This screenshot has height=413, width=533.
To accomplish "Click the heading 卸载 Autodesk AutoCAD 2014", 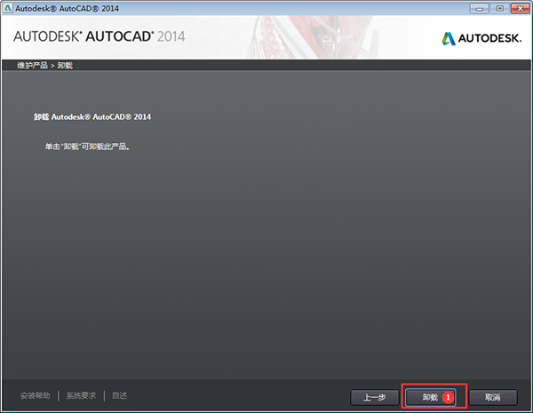I will point(92,117).
